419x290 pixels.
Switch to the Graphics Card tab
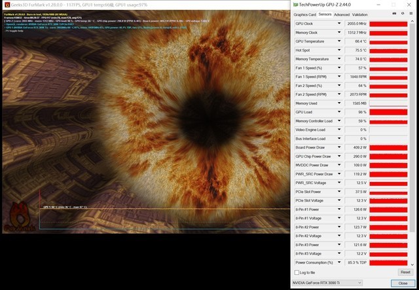[x=304, y=14]
